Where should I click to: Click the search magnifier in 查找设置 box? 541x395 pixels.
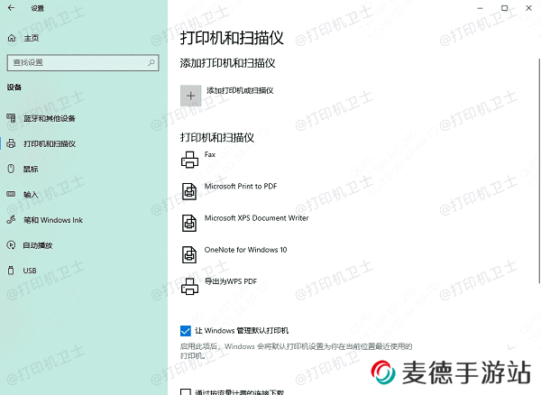(151, 62)
